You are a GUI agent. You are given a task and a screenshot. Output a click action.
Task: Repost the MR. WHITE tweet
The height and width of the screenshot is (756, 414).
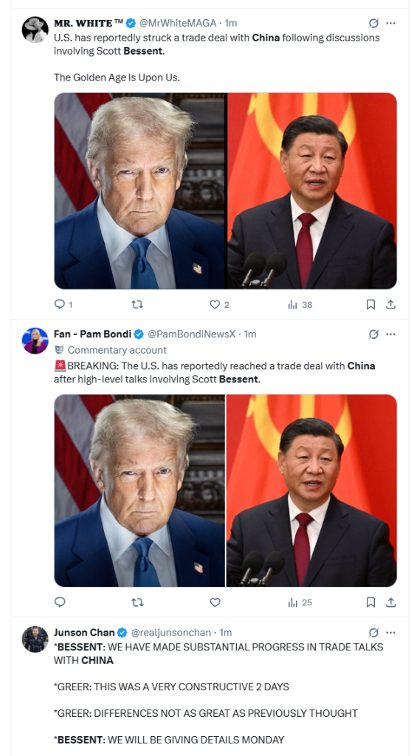(137, 304)
